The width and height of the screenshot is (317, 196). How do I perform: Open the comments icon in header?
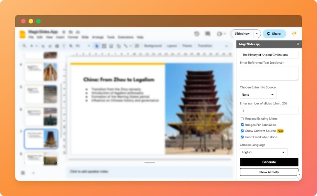(x=208, y=34)
